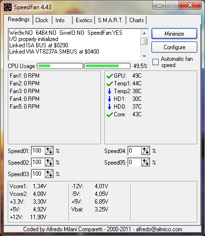Click the log scroll down arrow

click(144, 56)
